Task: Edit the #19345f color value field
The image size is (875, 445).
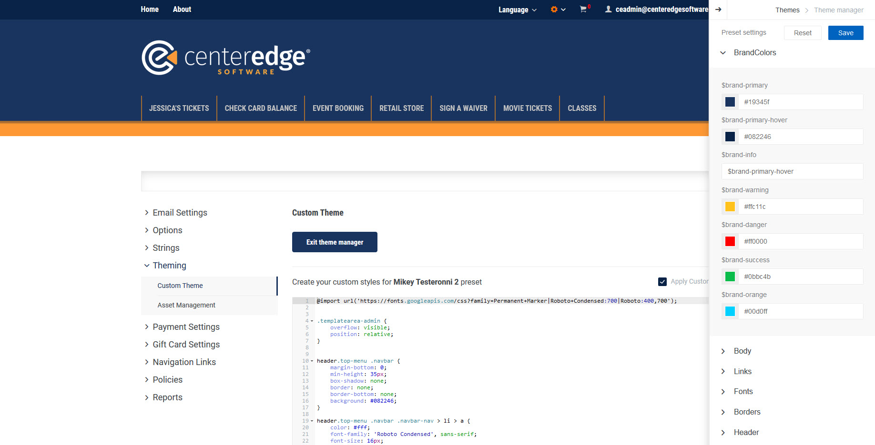Action: (801, 102)
